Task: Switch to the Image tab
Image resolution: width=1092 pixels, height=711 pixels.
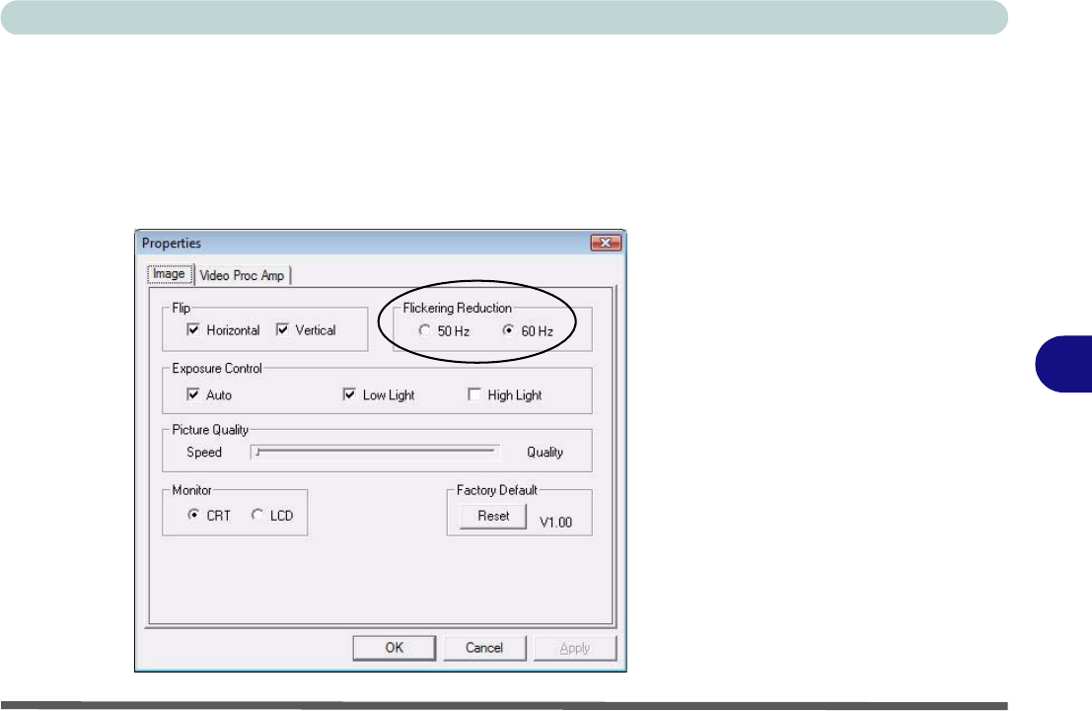Action: point(170,274)
